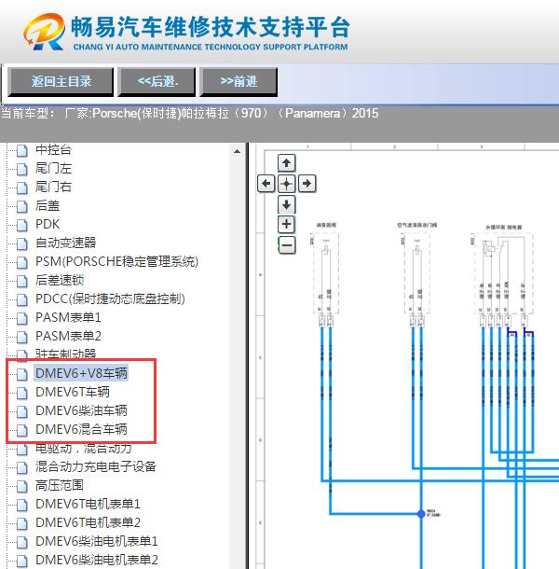Click the document icon beside PASM表单2
The height and width of the screenshot is (569, 559).
pos(22,337)
